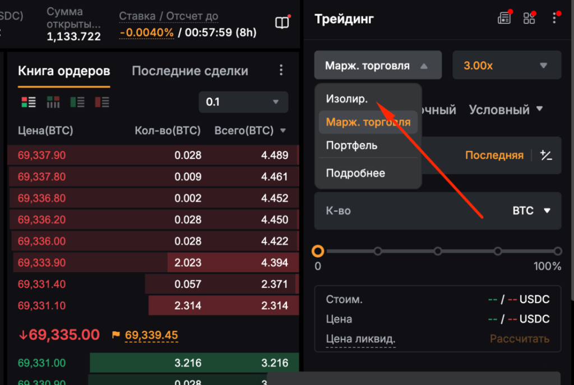
Task: Show only buy orders in order book
Action: (77, 102)
